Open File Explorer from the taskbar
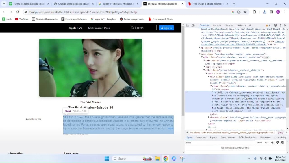Screen dimensions: 289x163 tap(158, 159)
